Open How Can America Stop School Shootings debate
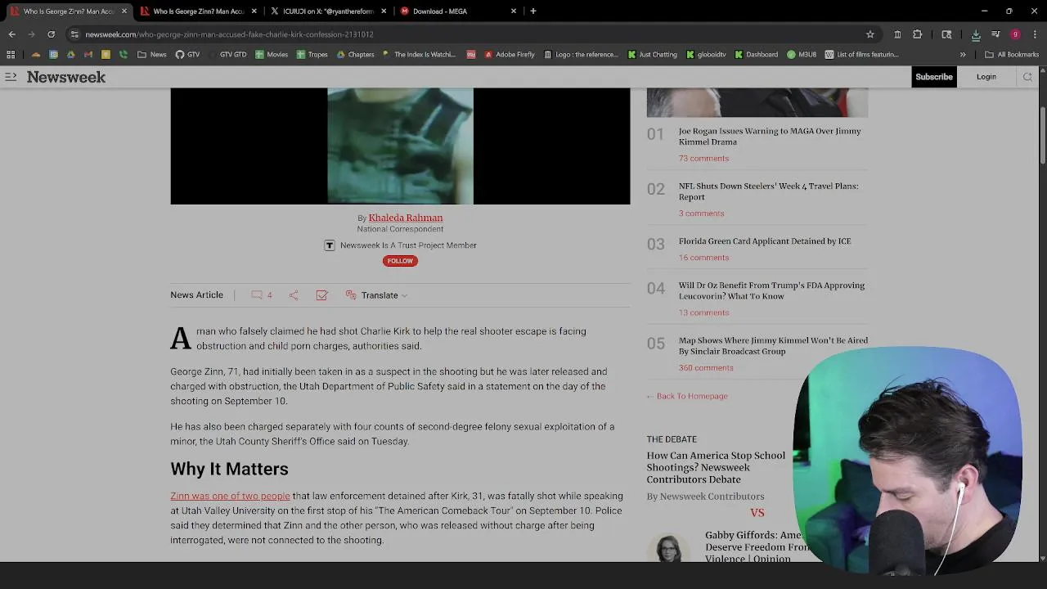 [x=716, y=467]
